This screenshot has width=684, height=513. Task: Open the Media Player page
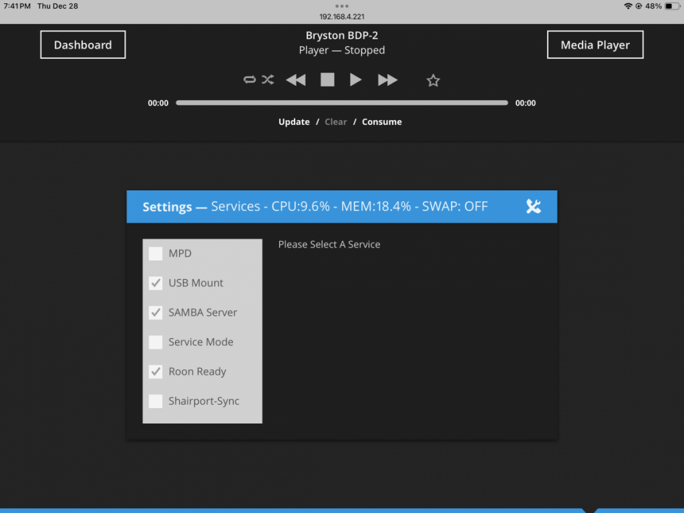595,45
